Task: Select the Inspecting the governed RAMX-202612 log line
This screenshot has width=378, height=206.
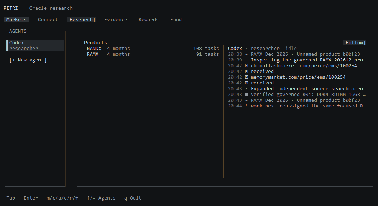Action: click(x=297, y=60)
